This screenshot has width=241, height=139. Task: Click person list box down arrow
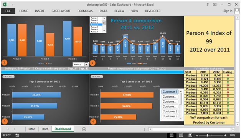tap(104, 31)
